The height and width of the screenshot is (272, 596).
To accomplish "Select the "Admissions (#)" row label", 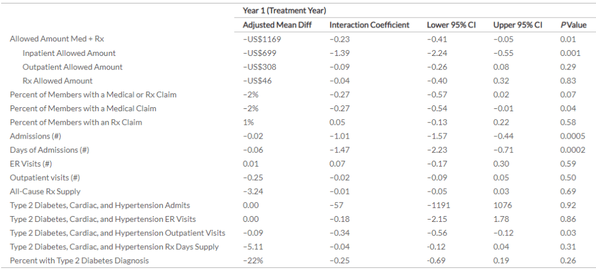I will pos(35,136).
